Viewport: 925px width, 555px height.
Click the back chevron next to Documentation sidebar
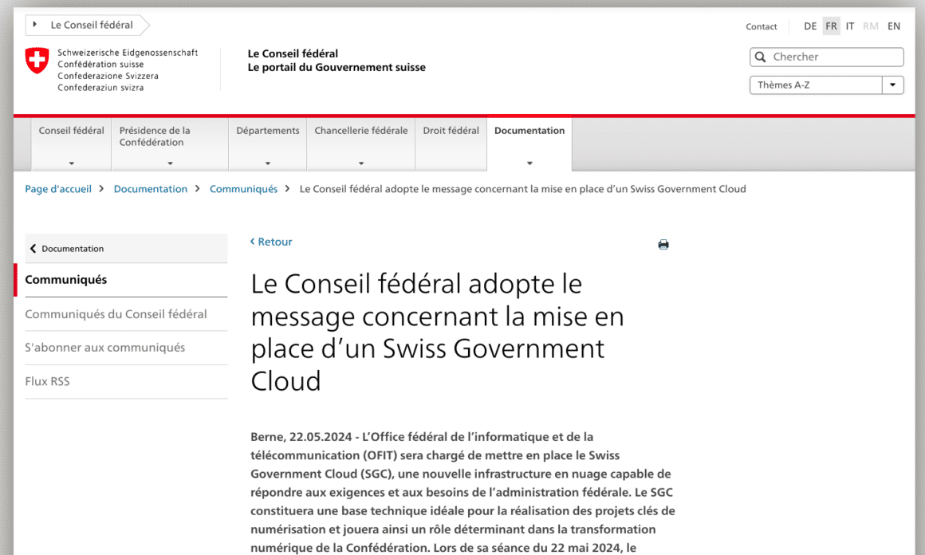point(33,249)
